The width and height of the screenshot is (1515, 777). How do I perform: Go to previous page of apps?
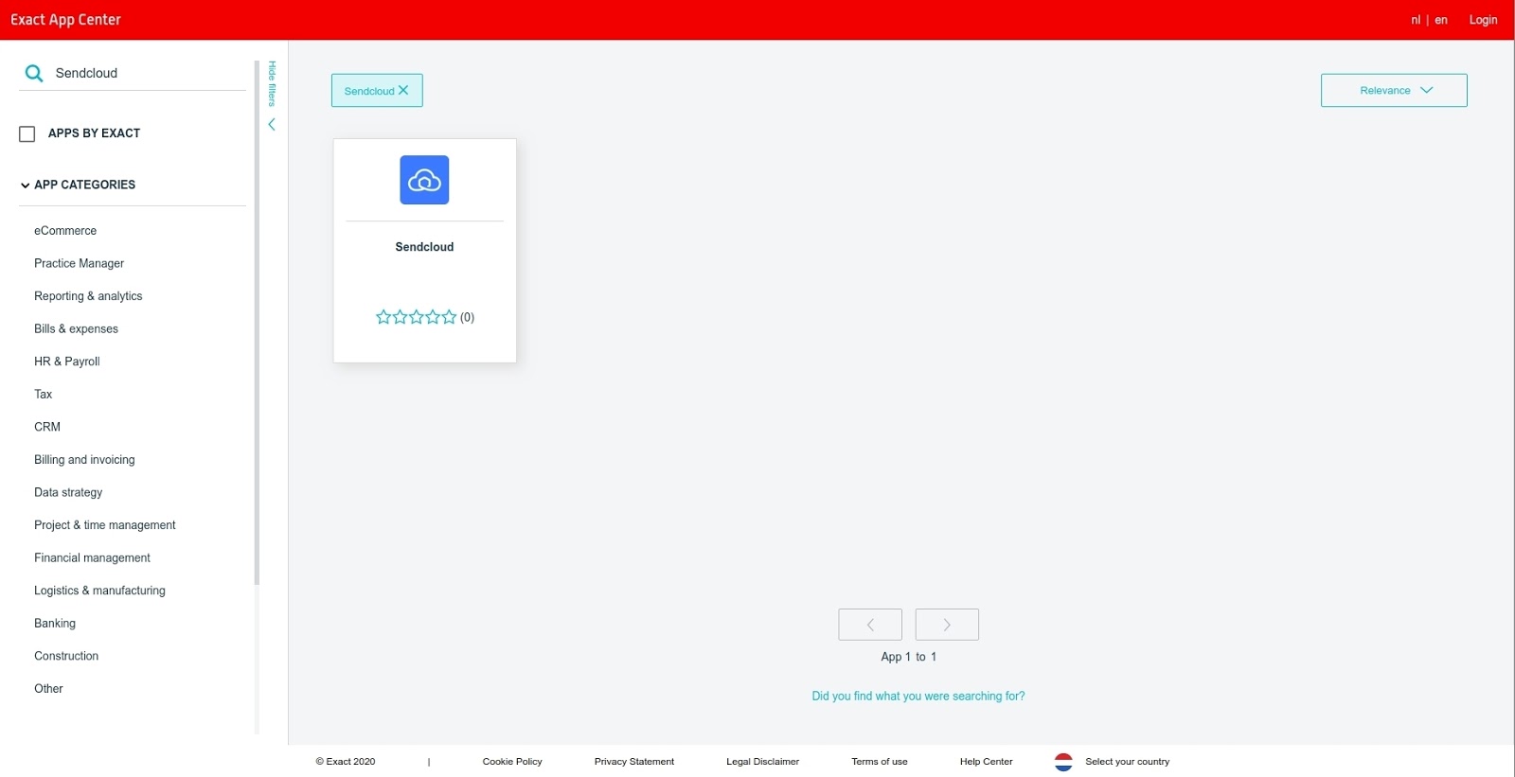(870, 625)
